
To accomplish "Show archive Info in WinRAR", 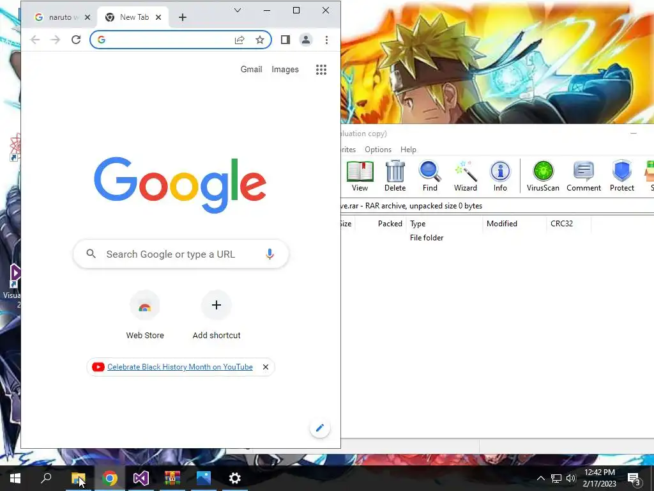I will click(500, 176).
